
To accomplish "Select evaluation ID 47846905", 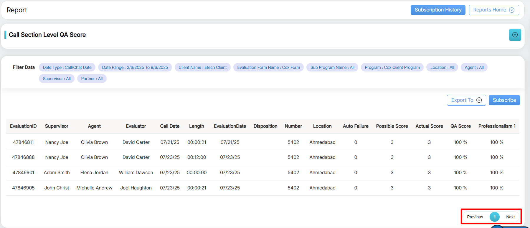I will 23,188.
